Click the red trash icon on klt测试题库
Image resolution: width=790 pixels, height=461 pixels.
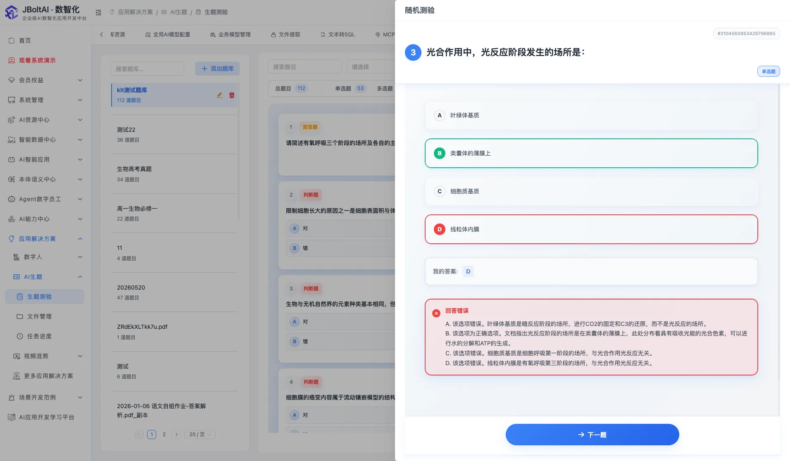(x=232, y=95)
